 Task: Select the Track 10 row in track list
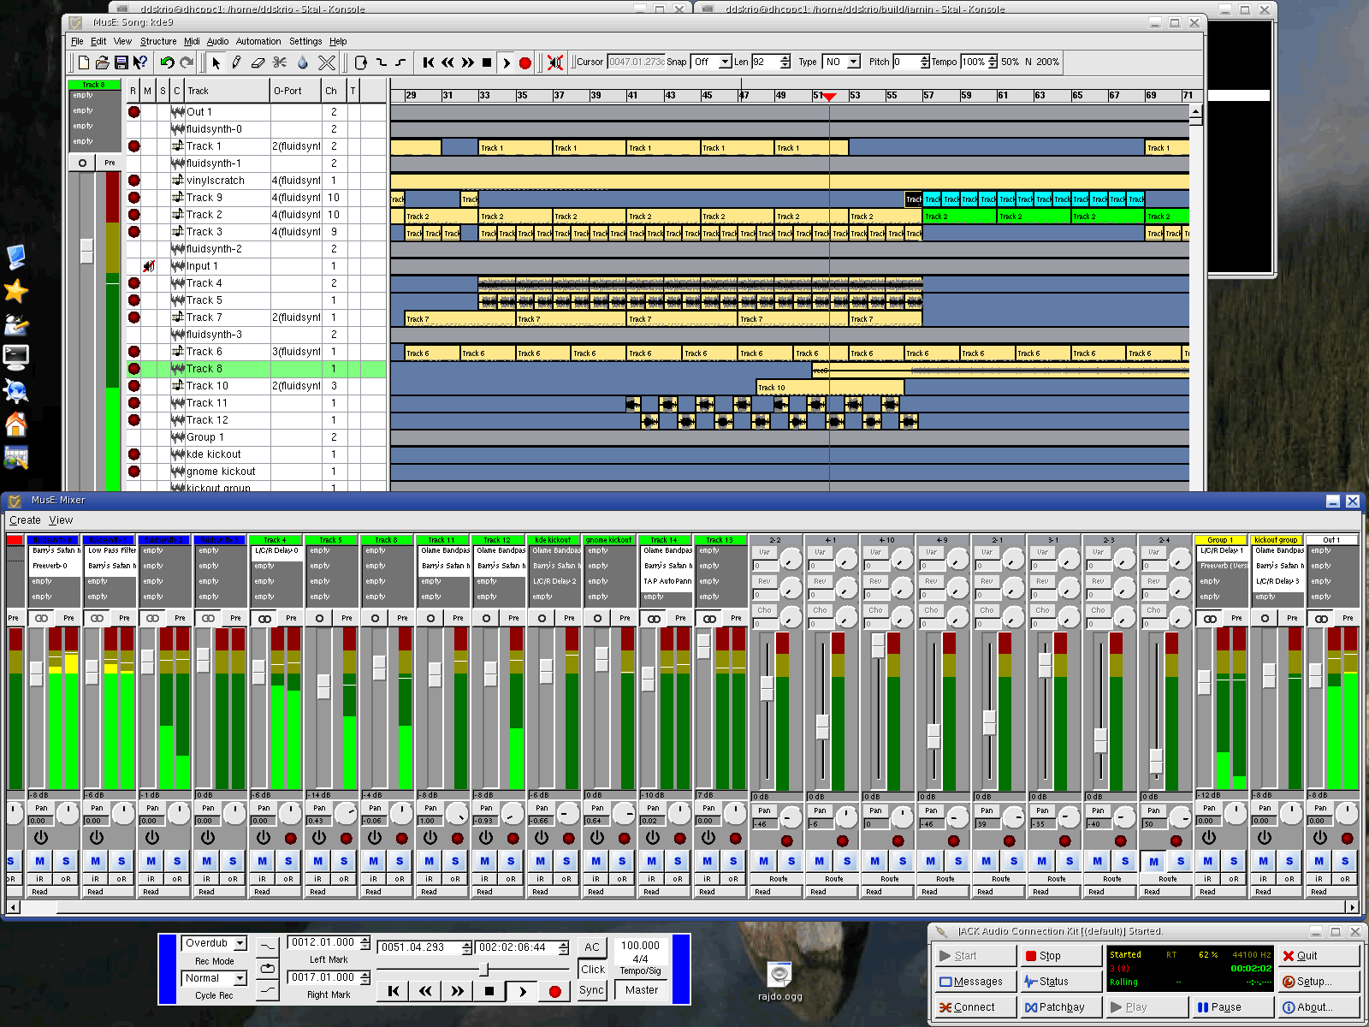[257, 386]
